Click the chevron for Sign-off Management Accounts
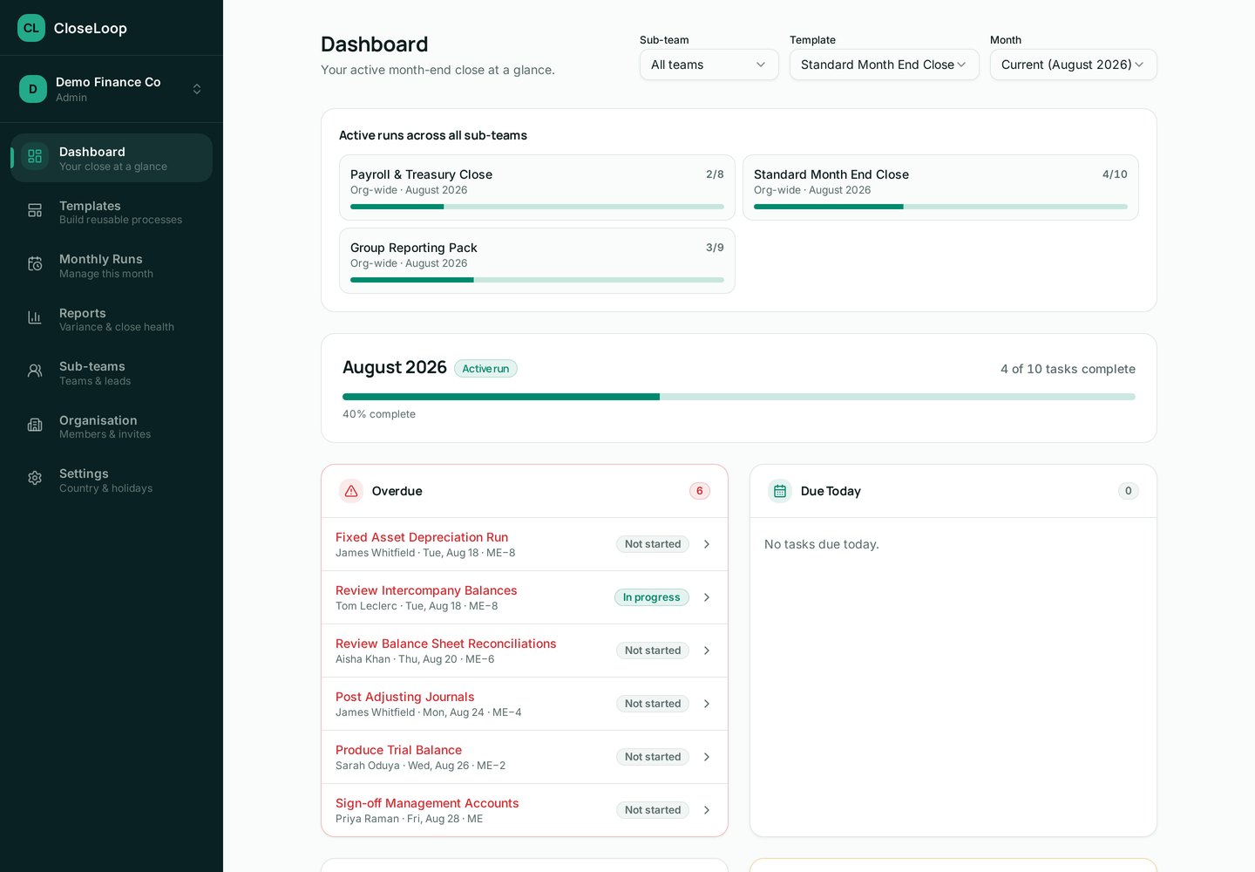This screenshot has height=872, width=1255. pos(707,810)
